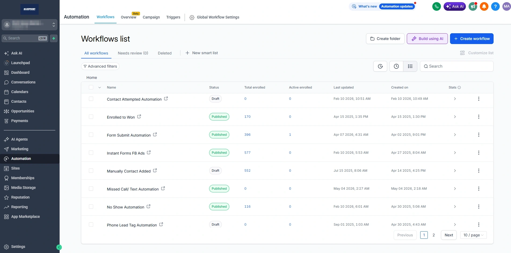Open Settings in the sidebar

pyautogui.click(x=18, y=247)
